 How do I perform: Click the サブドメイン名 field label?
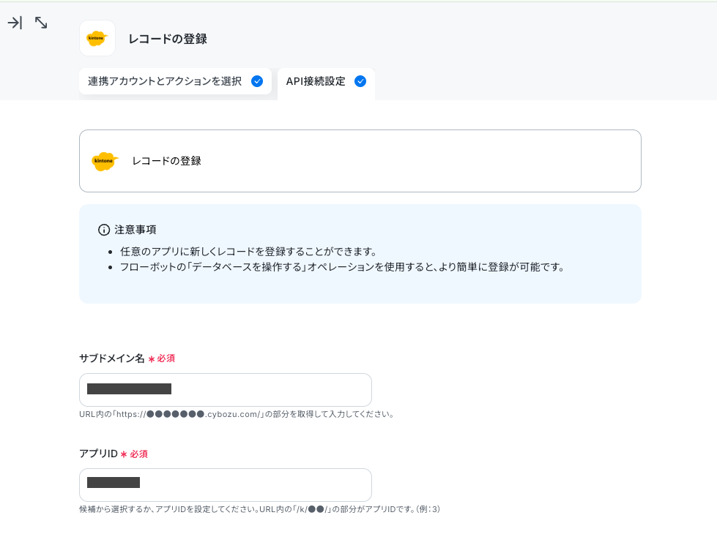(x=111, y=358)
